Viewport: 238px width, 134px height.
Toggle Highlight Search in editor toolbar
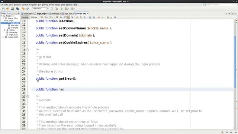68,17
